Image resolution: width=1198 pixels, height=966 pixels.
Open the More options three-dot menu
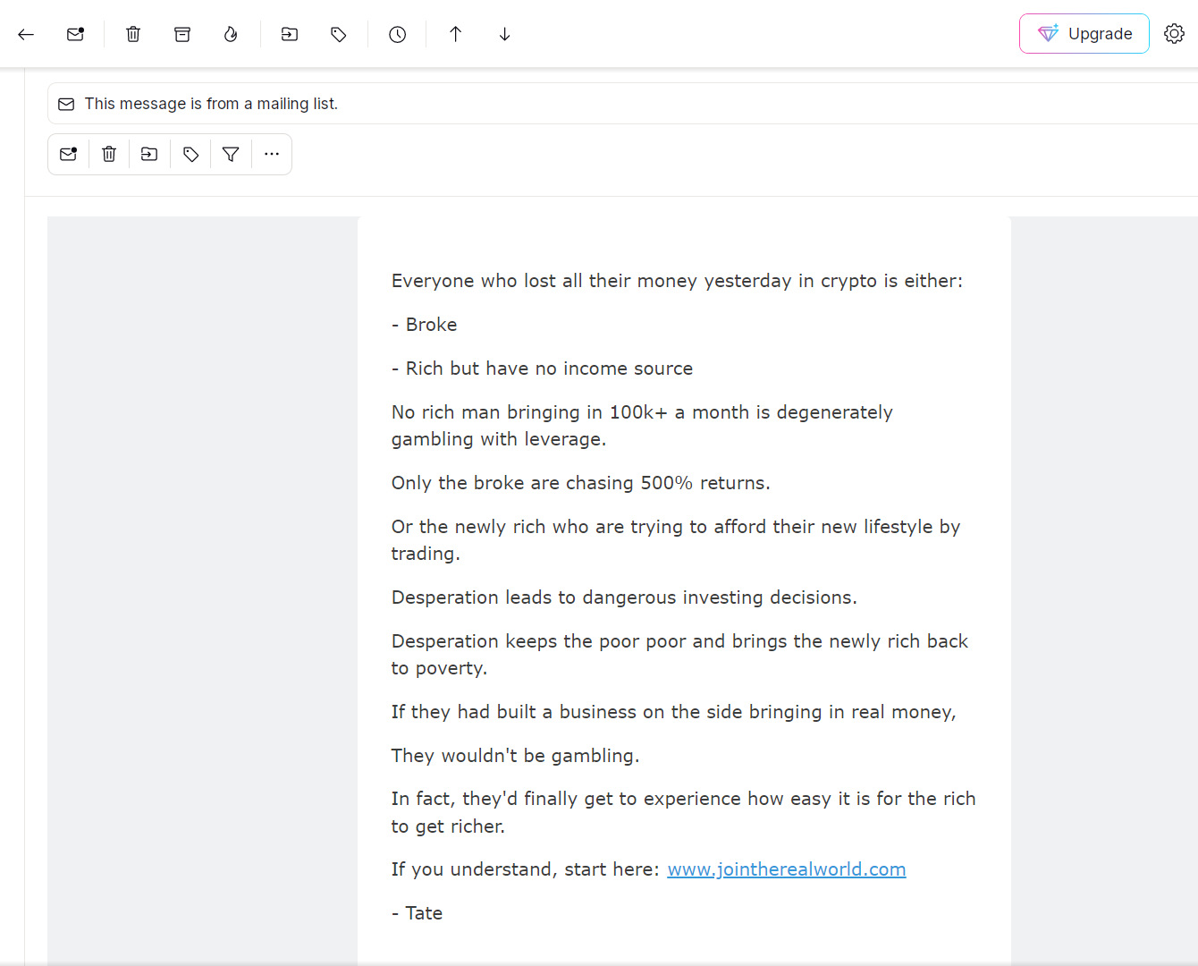[272, 154]
